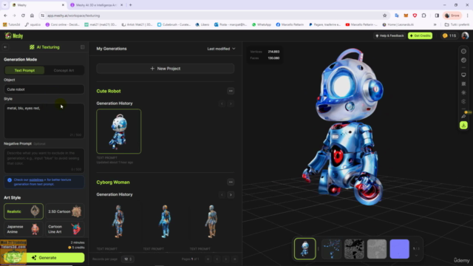Switch to Meshy AI 3D e Intelligenza browser tab
This screenshot has height=266, width=473.
coord(97,5)
